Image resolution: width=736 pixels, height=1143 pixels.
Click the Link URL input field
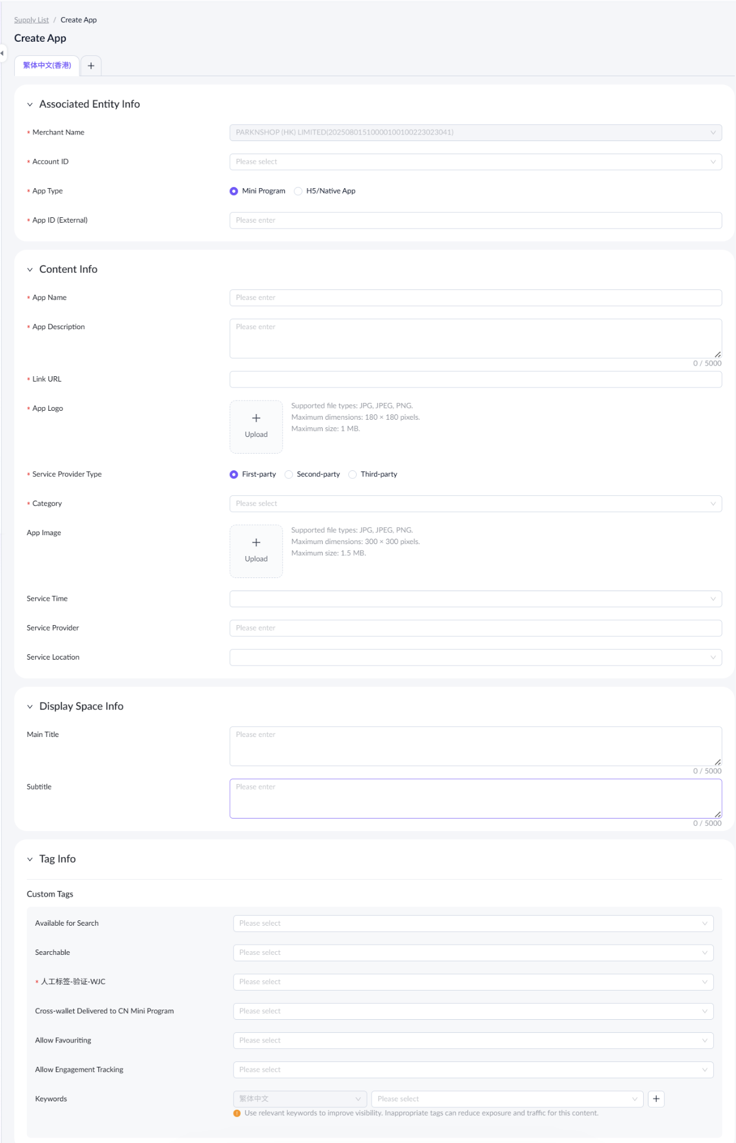click(475, 379)
